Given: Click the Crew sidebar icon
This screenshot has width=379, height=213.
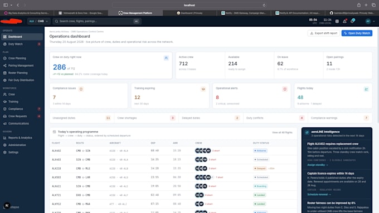Looking at the screenshot, I should (5, 95).
